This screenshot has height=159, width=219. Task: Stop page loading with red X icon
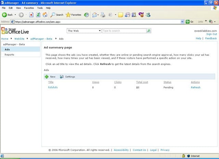[x=31, y=15]
